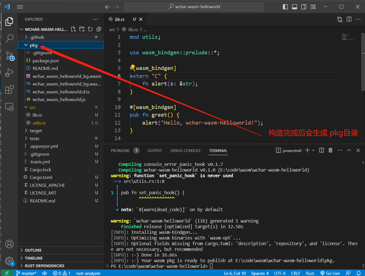The height and width of the screenshot is (276, 365).
Task: Expand the OUTLINE section
Action: 33,250
